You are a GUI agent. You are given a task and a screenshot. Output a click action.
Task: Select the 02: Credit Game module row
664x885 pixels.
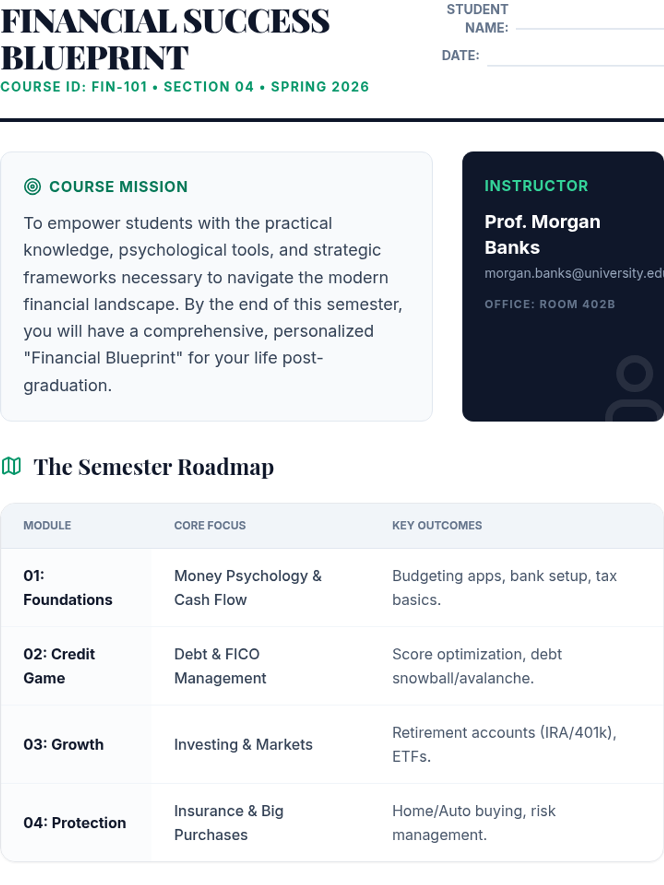click(x=332, y=666)
